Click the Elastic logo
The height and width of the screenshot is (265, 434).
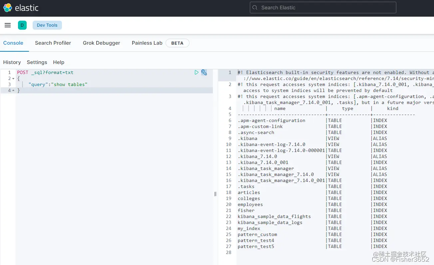pos(21,8)
